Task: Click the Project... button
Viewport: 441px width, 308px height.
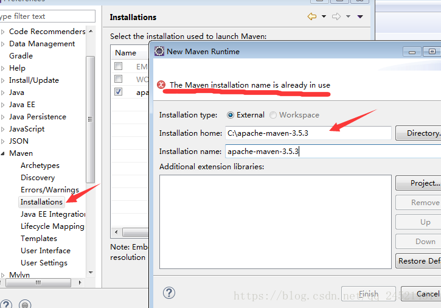Action: (418, 183)
